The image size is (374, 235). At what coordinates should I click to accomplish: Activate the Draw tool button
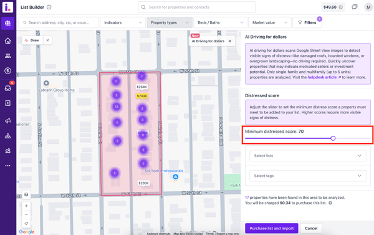[x=32, y=41]
